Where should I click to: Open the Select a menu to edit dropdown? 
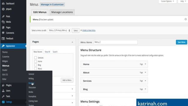[x=59, y=30]
